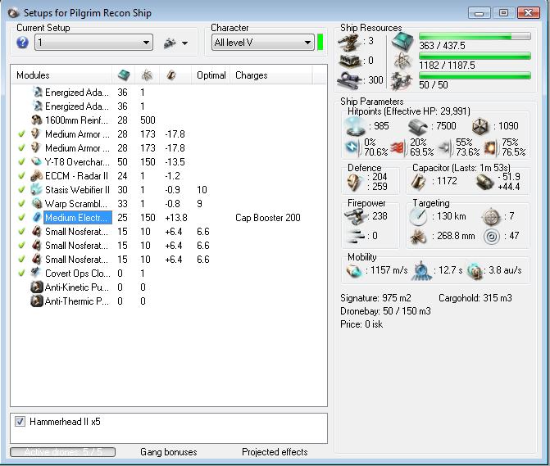Click the turret hardpoints icon showing 3
This screenshot has width=550, height=466.
(349, 42)
